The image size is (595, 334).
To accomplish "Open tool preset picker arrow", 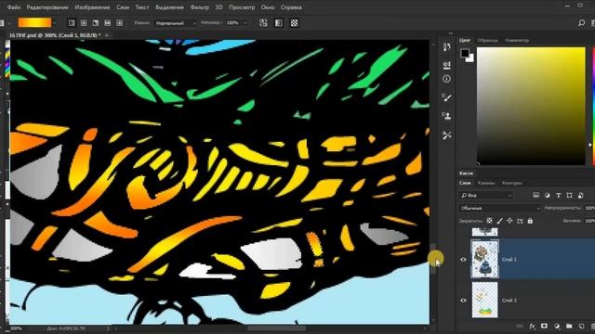I will pyautogui.click(x=9, y=23).
